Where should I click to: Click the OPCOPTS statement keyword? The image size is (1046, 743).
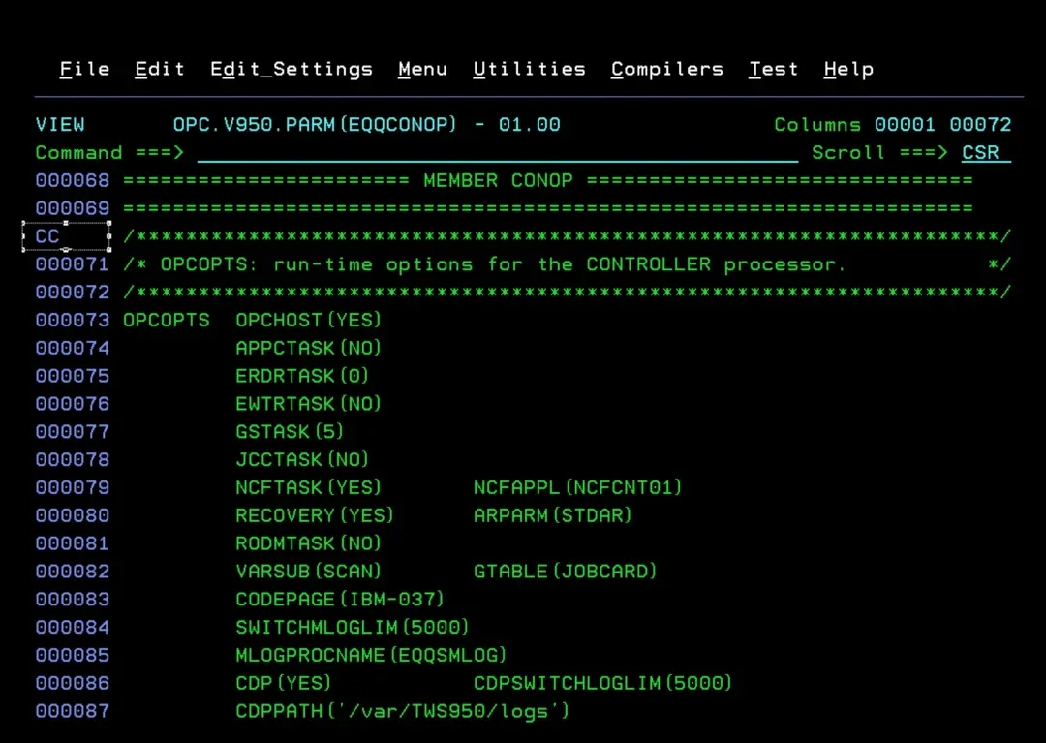[167, 321]
